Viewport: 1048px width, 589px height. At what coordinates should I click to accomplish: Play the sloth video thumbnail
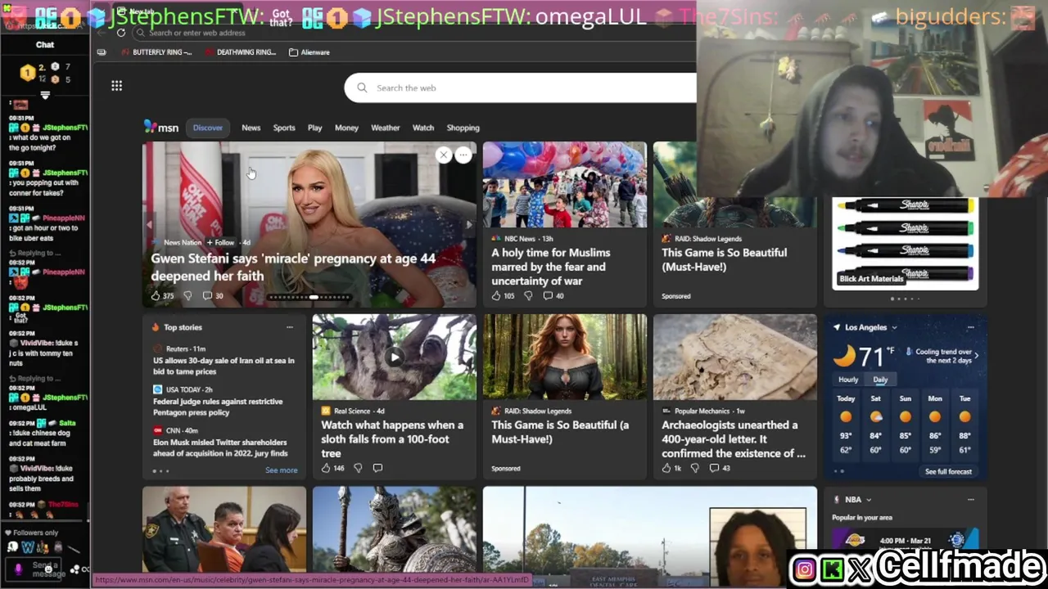395,357
